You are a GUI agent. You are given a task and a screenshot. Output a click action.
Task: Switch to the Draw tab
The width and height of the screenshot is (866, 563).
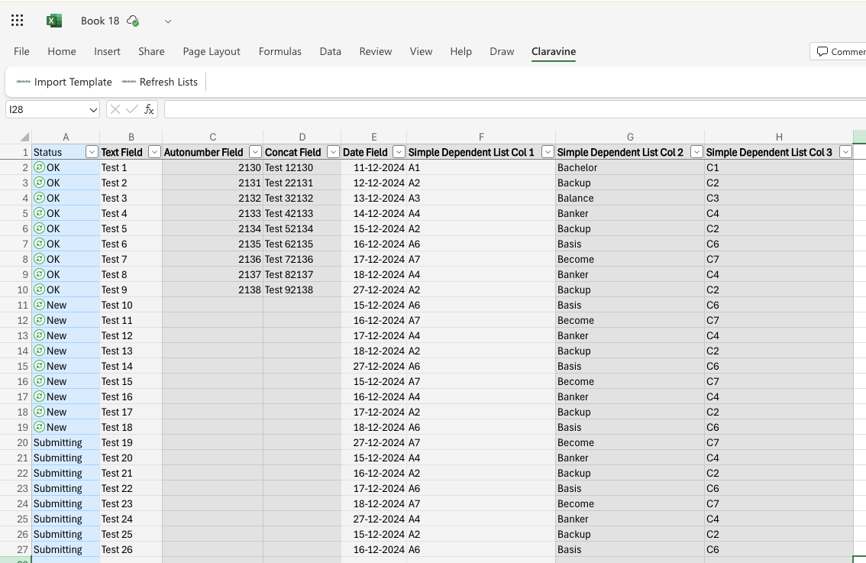tap(502, 51)
